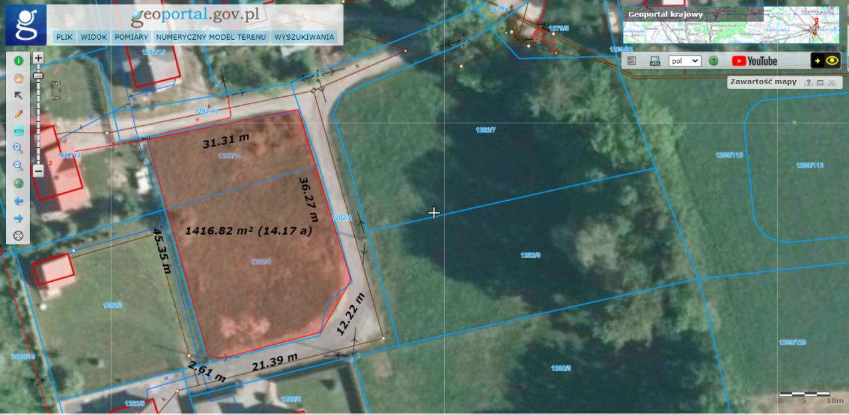
Task: Click the 31.31 m measurement label
Action: [x=226, y=140]
